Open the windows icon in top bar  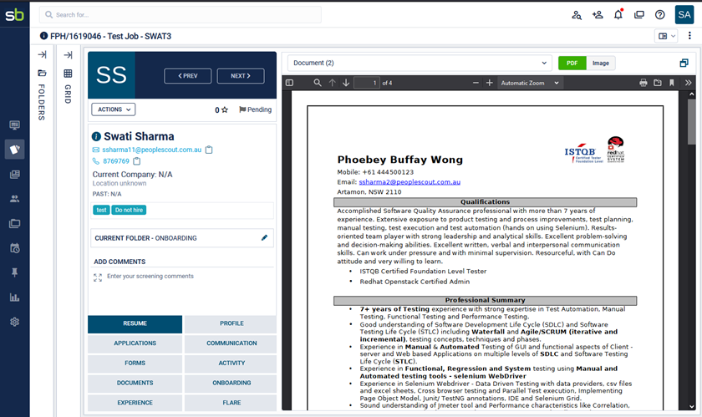click(x=638, y=15)
